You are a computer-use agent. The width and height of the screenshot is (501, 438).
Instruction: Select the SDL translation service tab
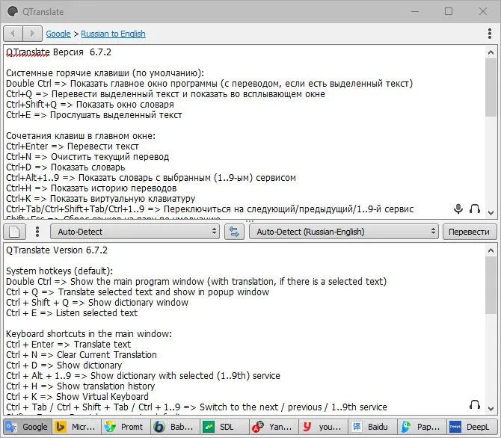[224, 427]
